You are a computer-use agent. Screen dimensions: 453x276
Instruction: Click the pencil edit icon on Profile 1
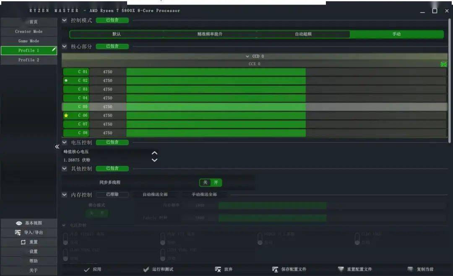click(x=54, y=49)
